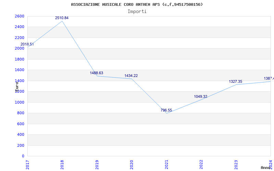Screen dimensions: 274x171
Task: Select y-axis tick 2200
Action: [x=20, y=38]
